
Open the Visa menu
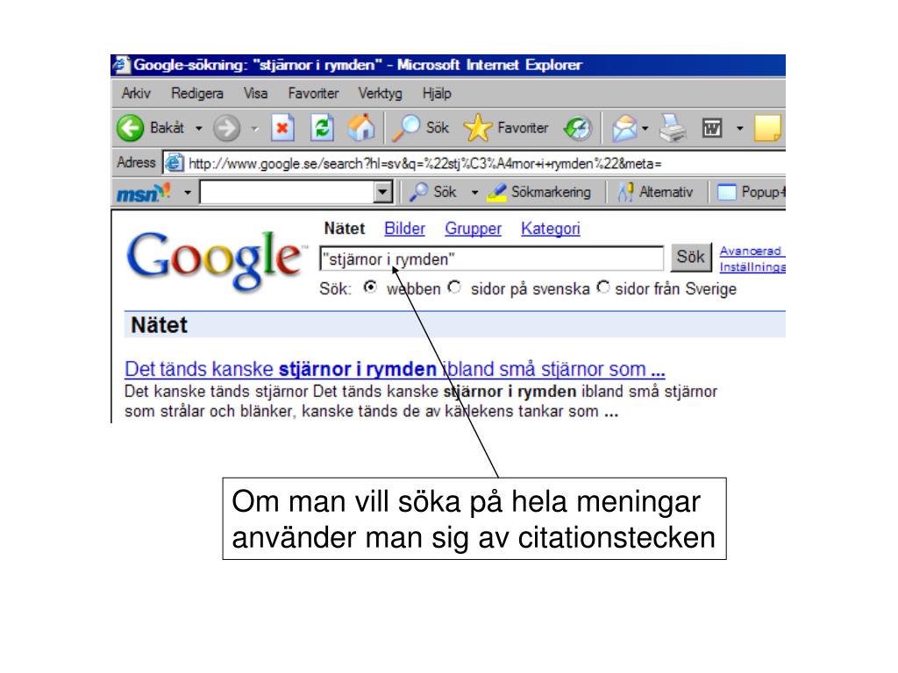click(255, 93)
